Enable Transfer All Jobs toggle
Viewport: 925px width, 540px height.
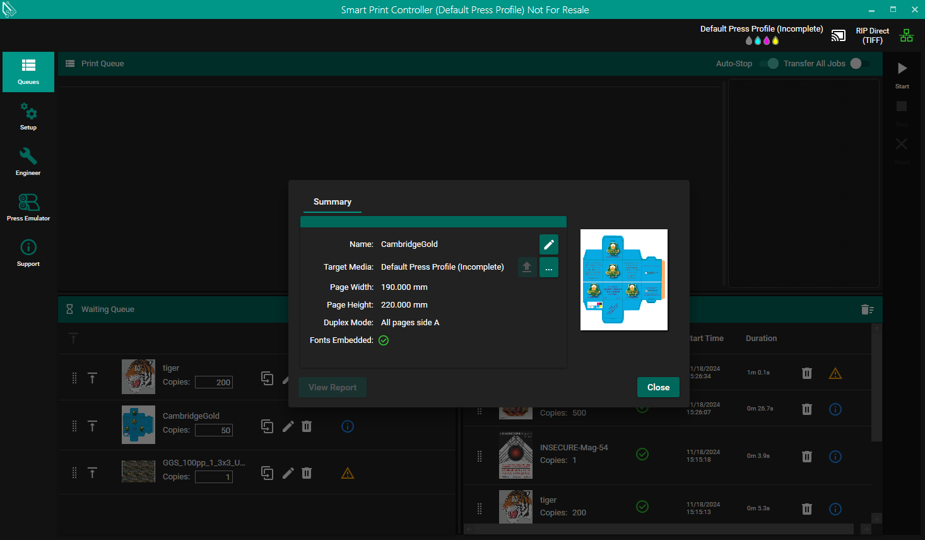point(859,64)
